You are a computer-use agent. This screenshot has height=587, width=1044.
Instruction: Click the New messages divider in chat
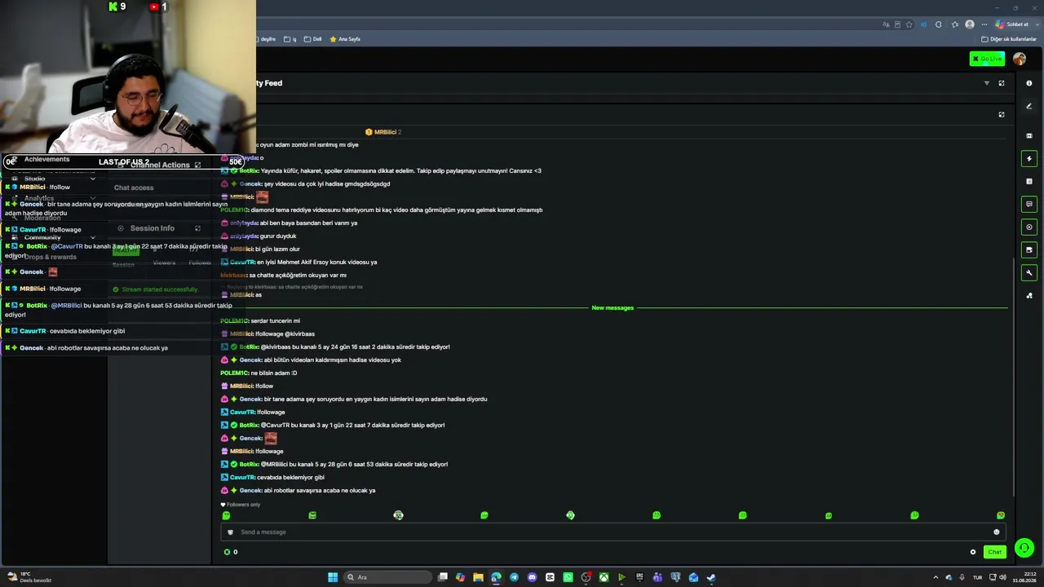[x=613, y=308]
